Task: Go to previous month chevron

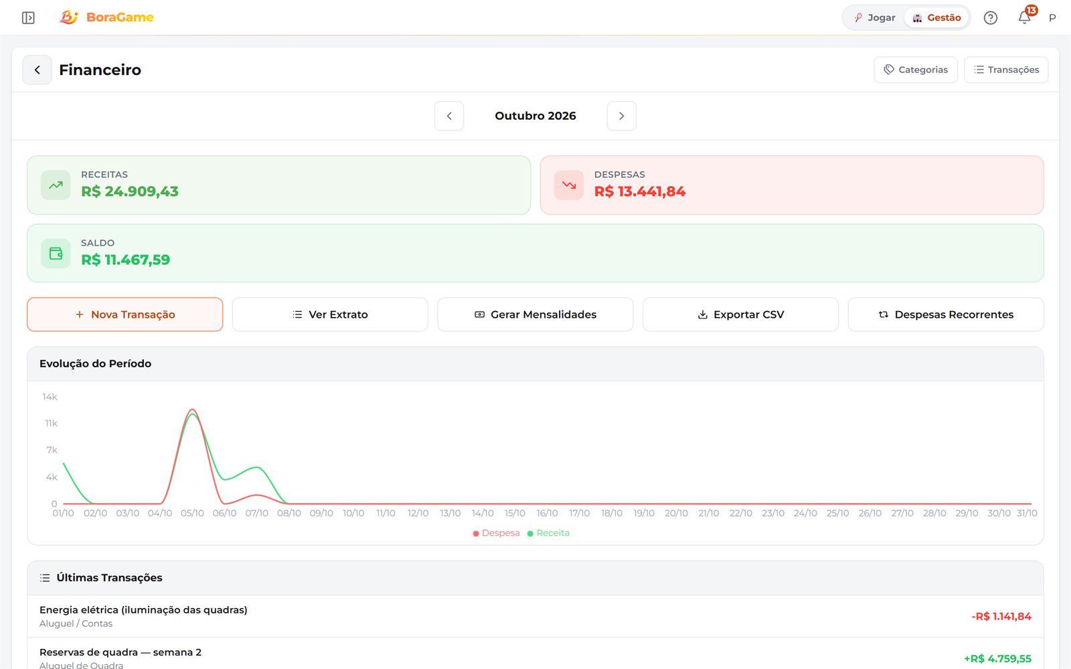Action: (x=449, y=116)
